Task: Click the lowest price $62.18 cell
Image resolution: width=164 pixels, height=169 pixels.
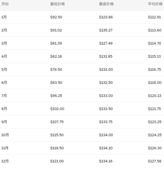Action: [56, 56]
